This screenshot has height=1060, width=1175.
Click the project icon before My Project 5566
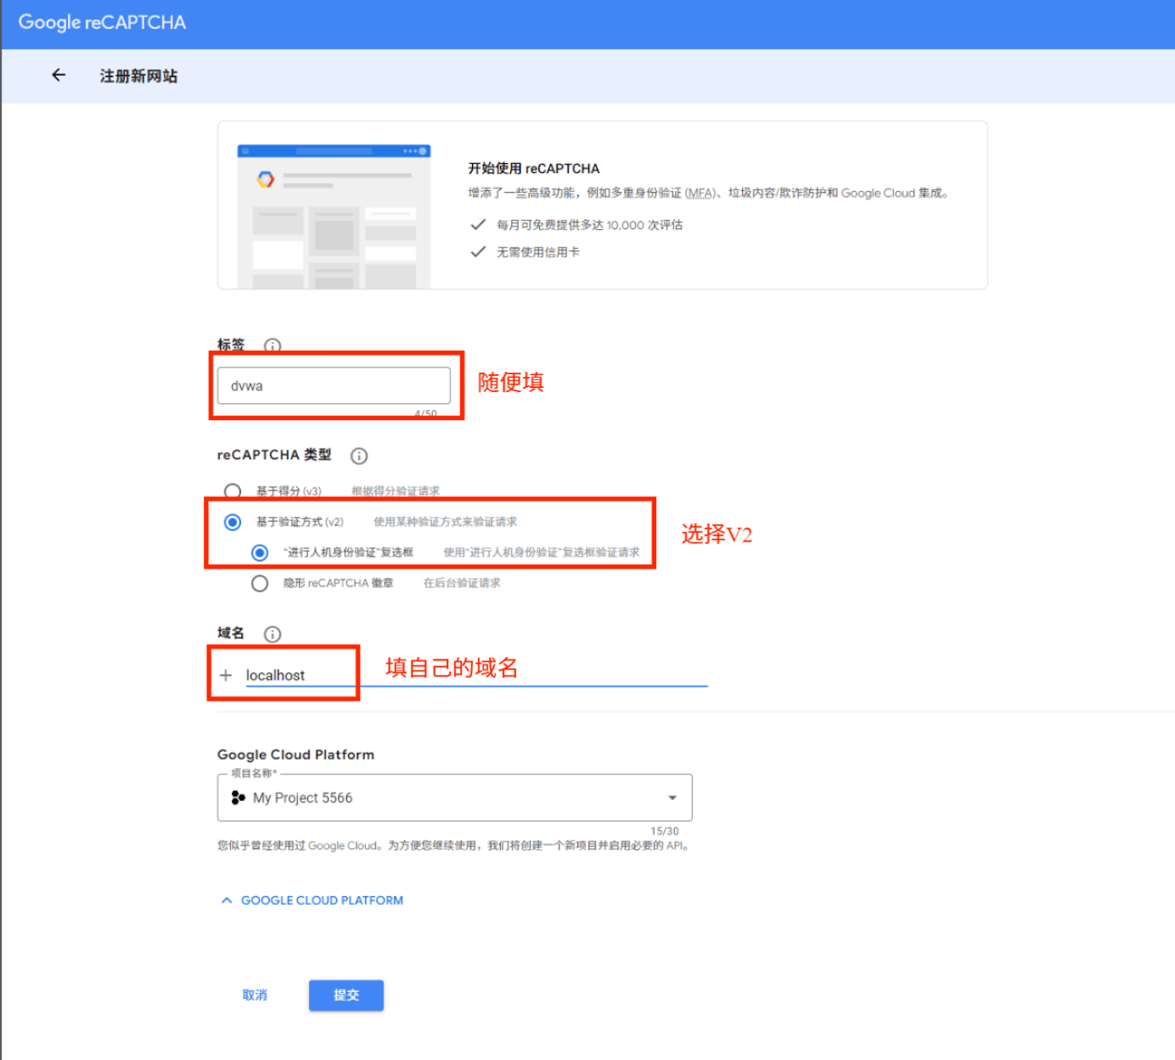pyautogui.click(x=239, y=798)
